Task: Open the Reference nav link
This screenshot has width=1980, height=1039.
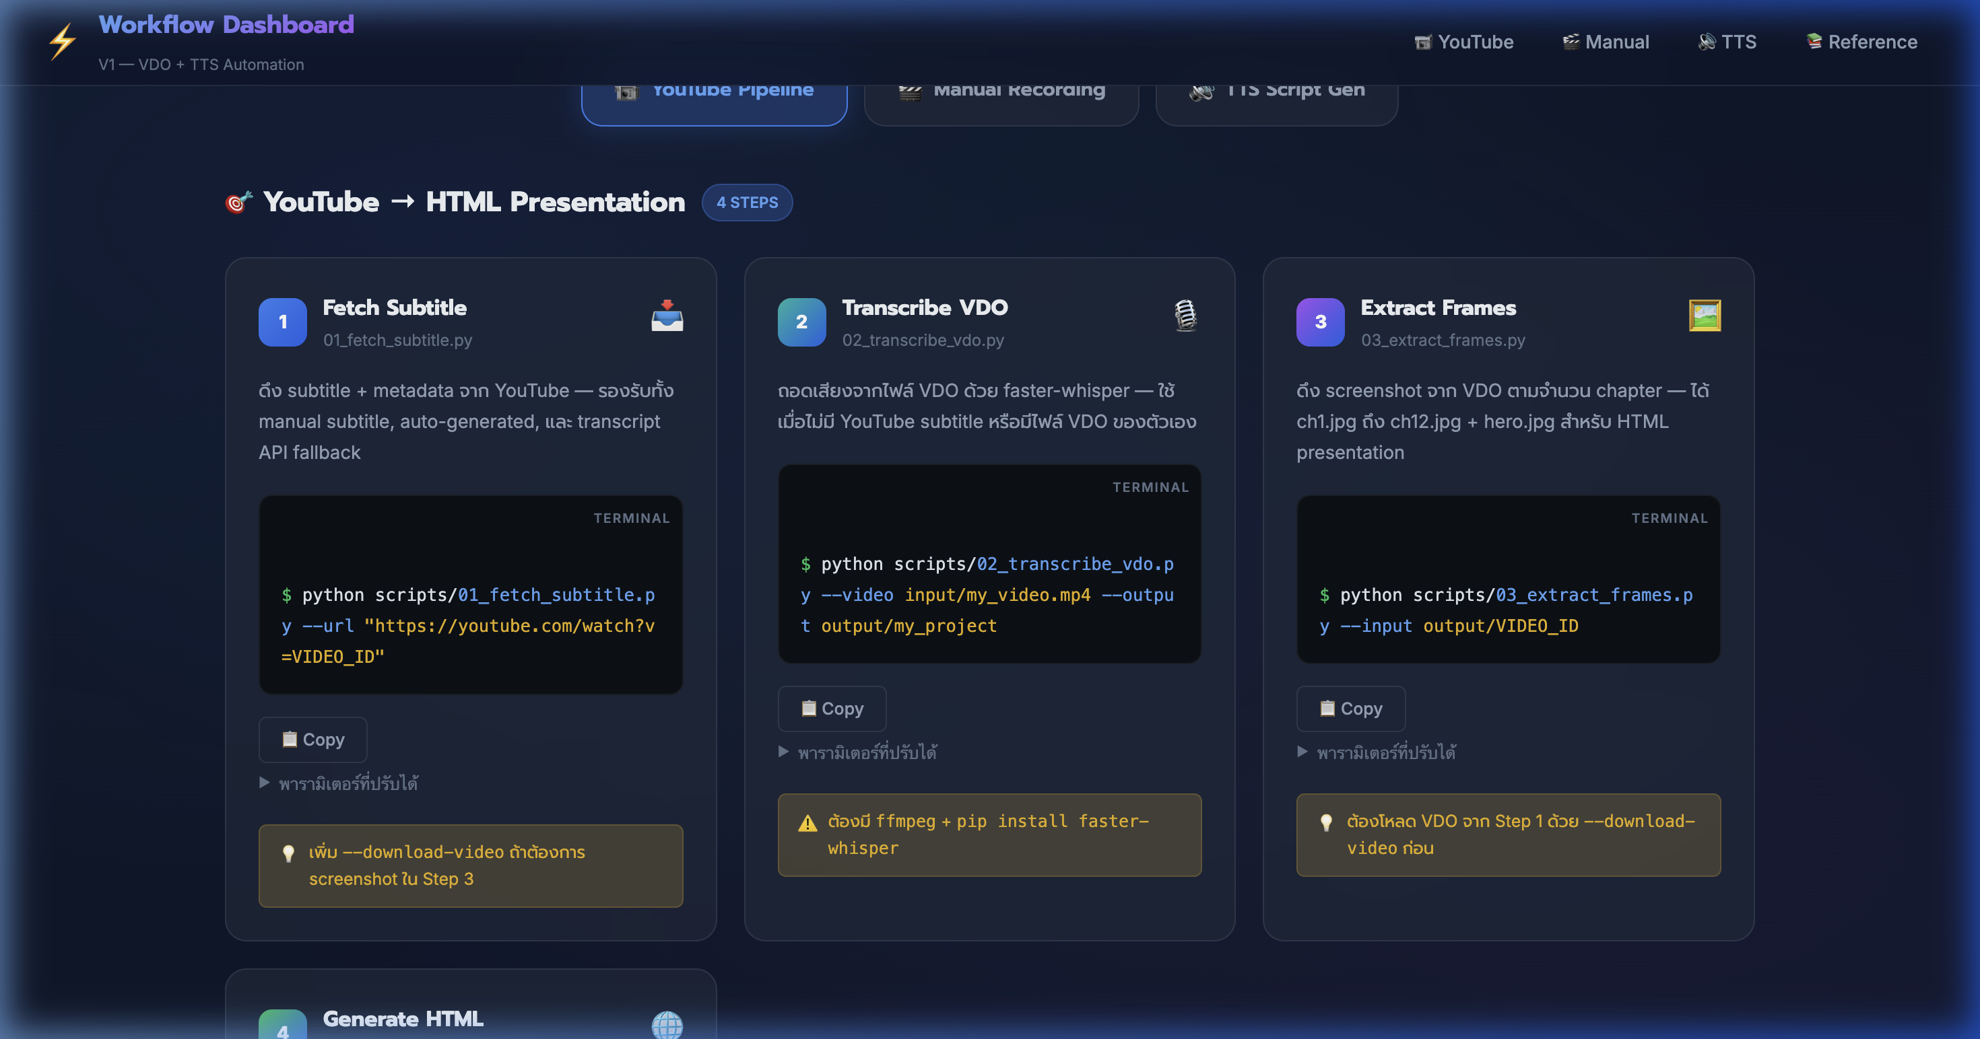Action: (x=1861, y=42)
